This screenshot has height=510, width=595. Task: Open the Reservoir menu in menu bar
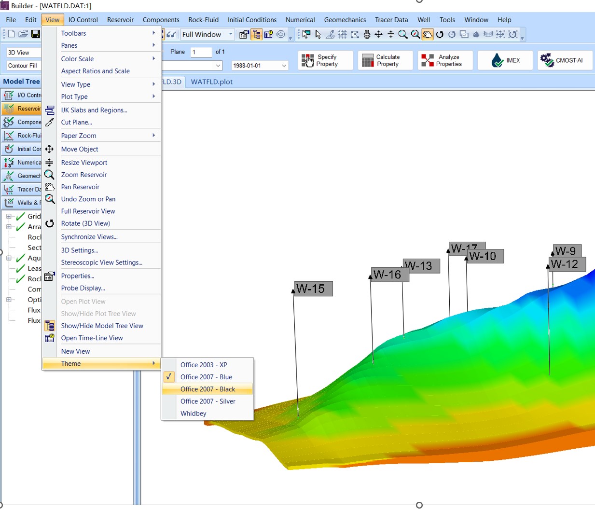pyautogui.click(x=120, y=20)
